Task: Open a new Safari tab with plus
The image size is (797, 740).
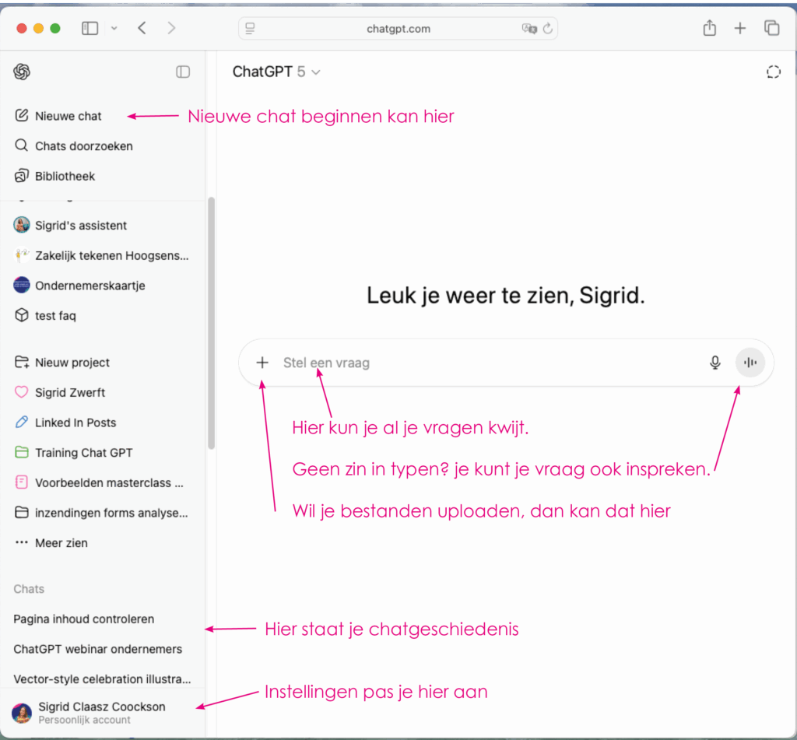Action: coord(740,29)
